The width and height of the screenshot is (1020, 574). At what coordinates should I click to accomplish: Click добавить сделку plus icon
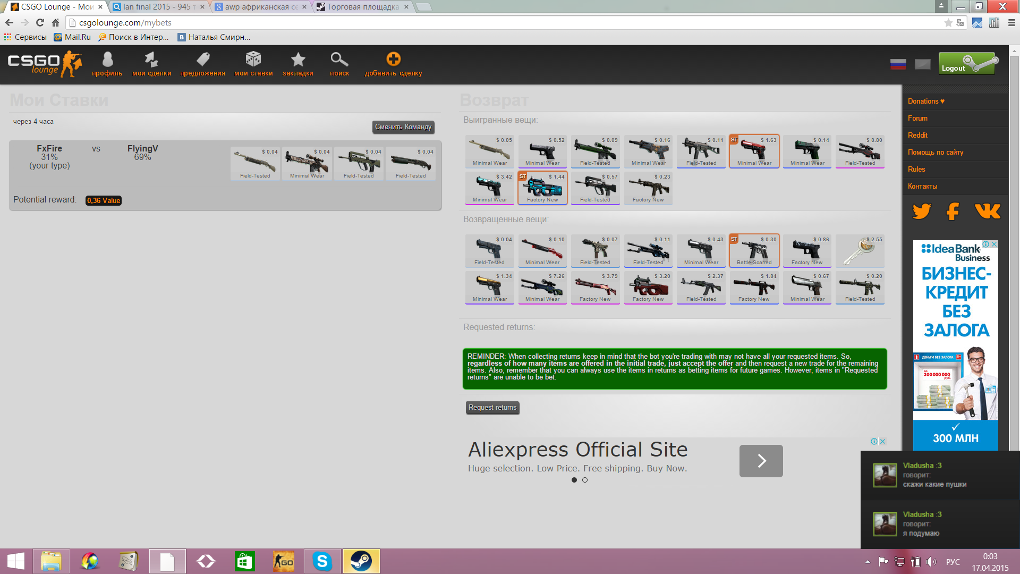[x=393, y=60]
